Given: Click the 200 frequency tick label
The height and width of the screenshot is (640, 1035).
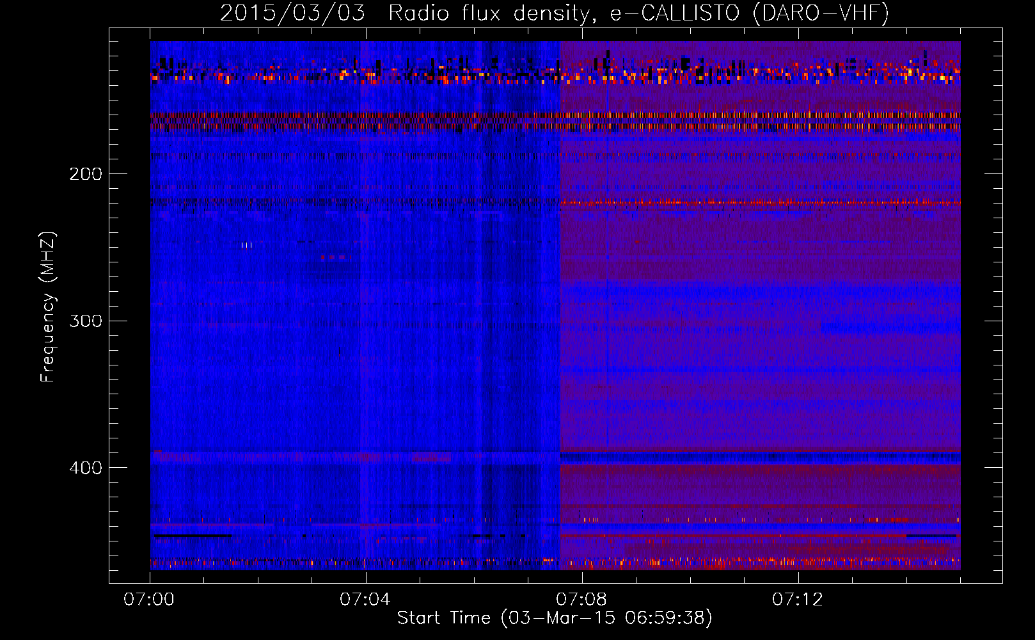Looking at the screenshot, I should click(x=86, y=174).
